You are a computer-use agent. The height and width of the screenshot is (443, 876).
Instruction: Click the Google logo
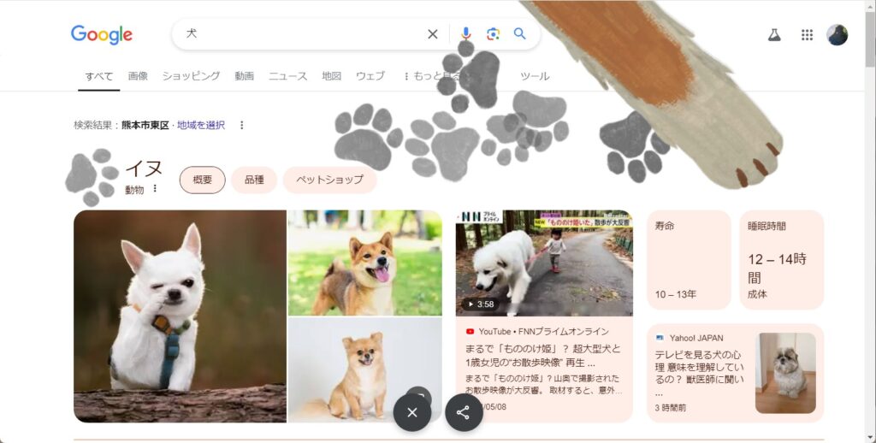101,34
